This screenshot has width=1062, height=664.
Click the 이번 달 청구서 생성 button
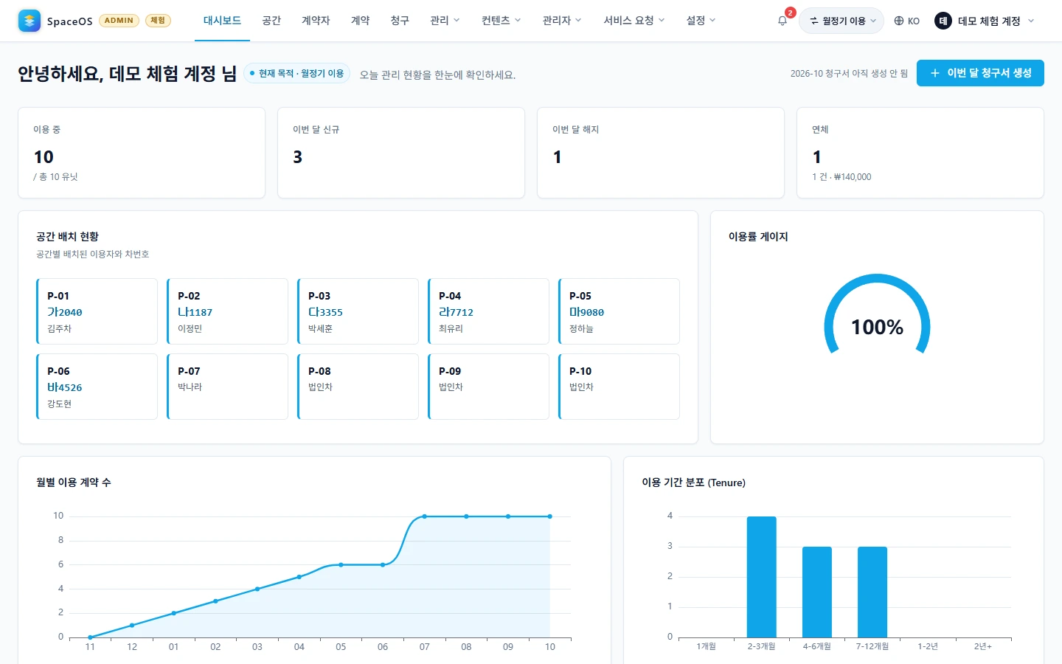click(980, 73)
